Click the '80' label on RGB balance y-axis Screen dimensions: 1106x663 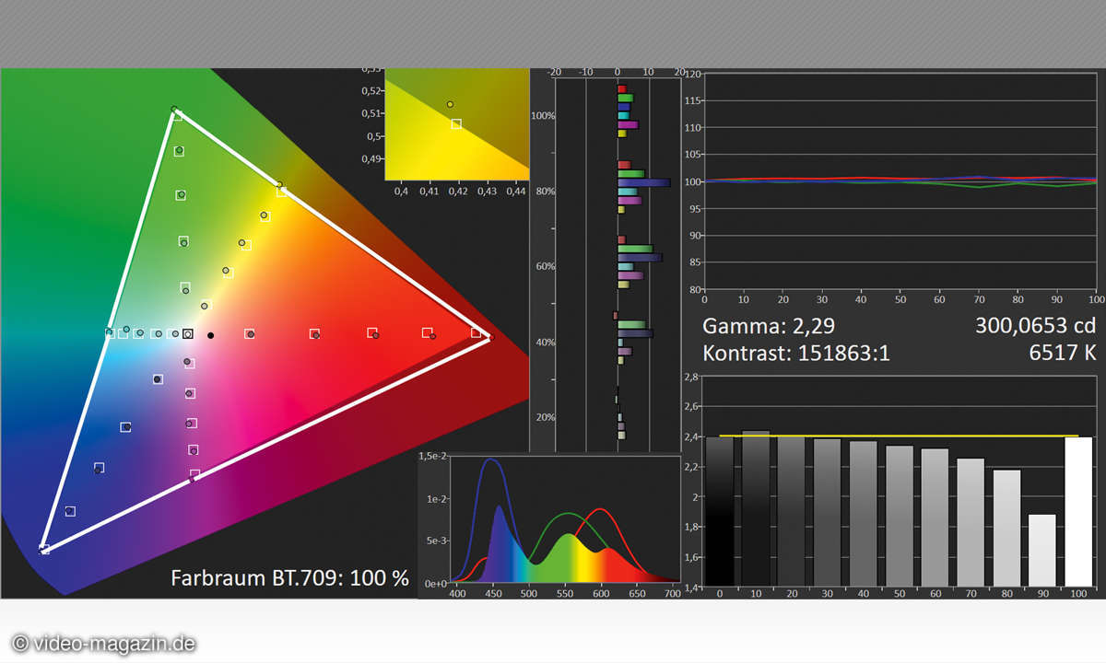[695, 289]
